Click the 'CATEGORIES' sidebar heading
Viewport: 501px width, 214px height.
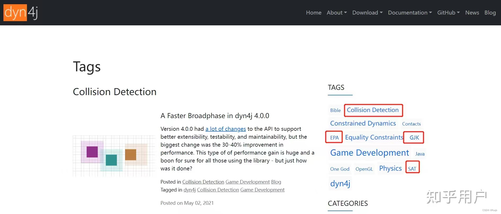(x=348, y=203)
